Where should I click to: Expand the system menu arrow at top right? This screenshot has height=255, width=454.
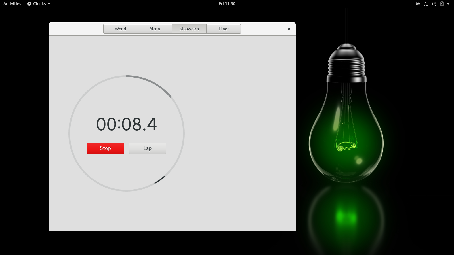(448, 4)
